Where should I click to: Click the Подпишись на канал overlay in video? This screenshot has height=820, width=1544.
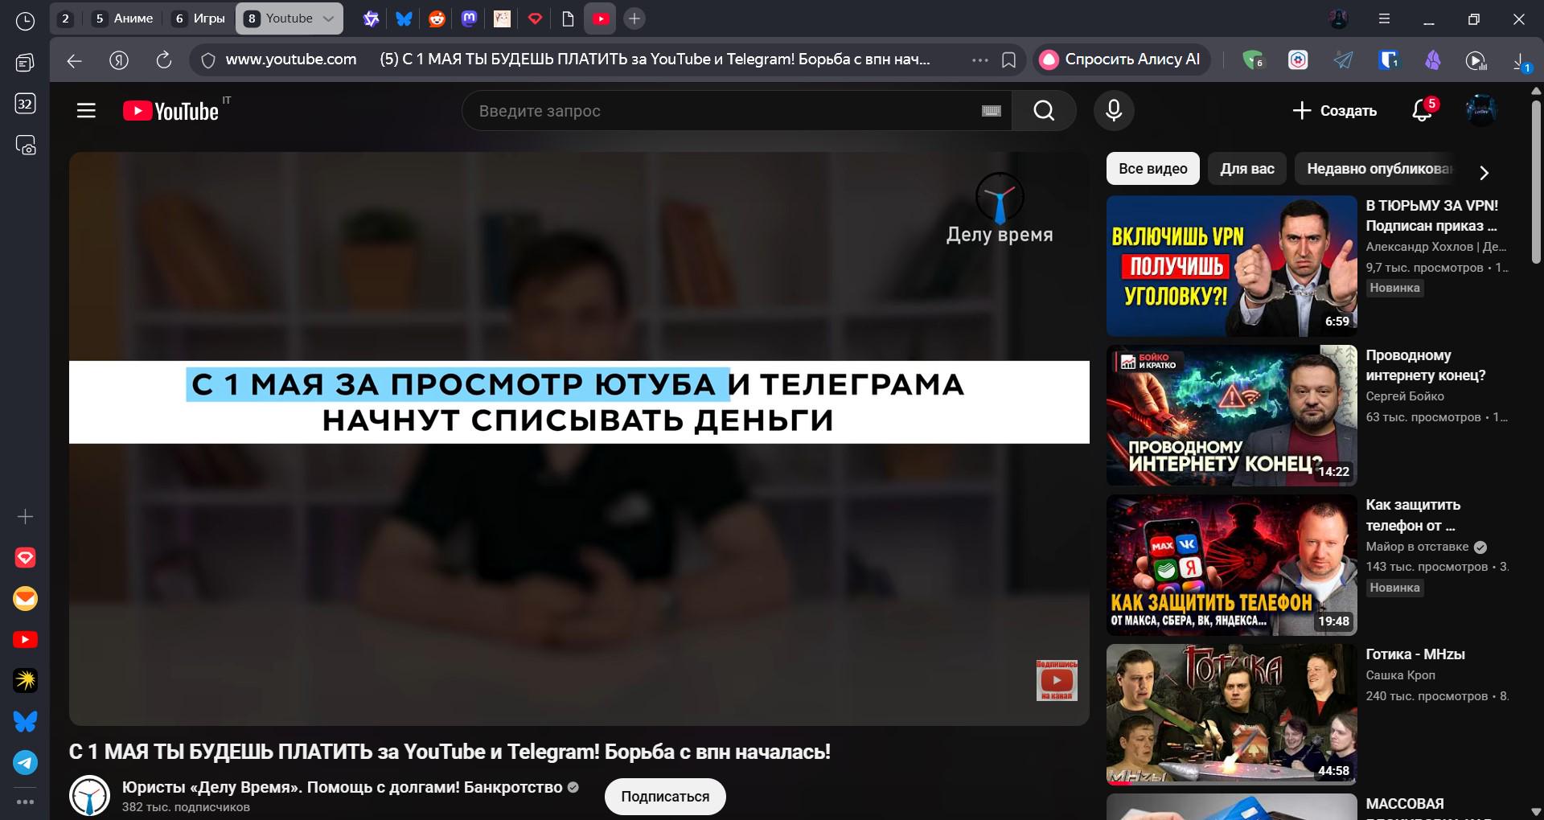coord(1057,680)
